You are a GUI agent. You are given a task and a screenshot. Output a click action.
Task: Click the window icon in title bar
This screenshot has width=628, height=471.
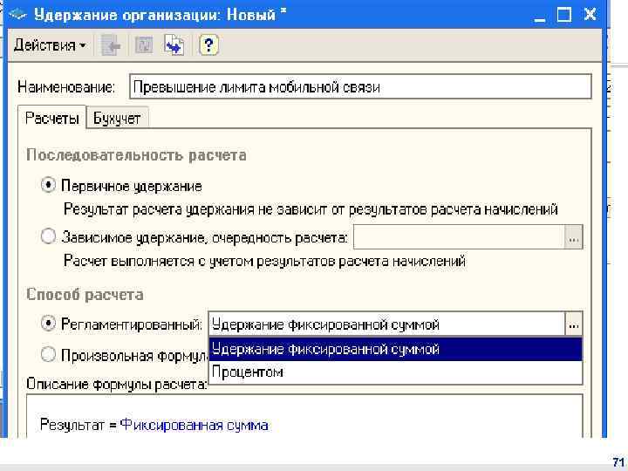point(17,15)
